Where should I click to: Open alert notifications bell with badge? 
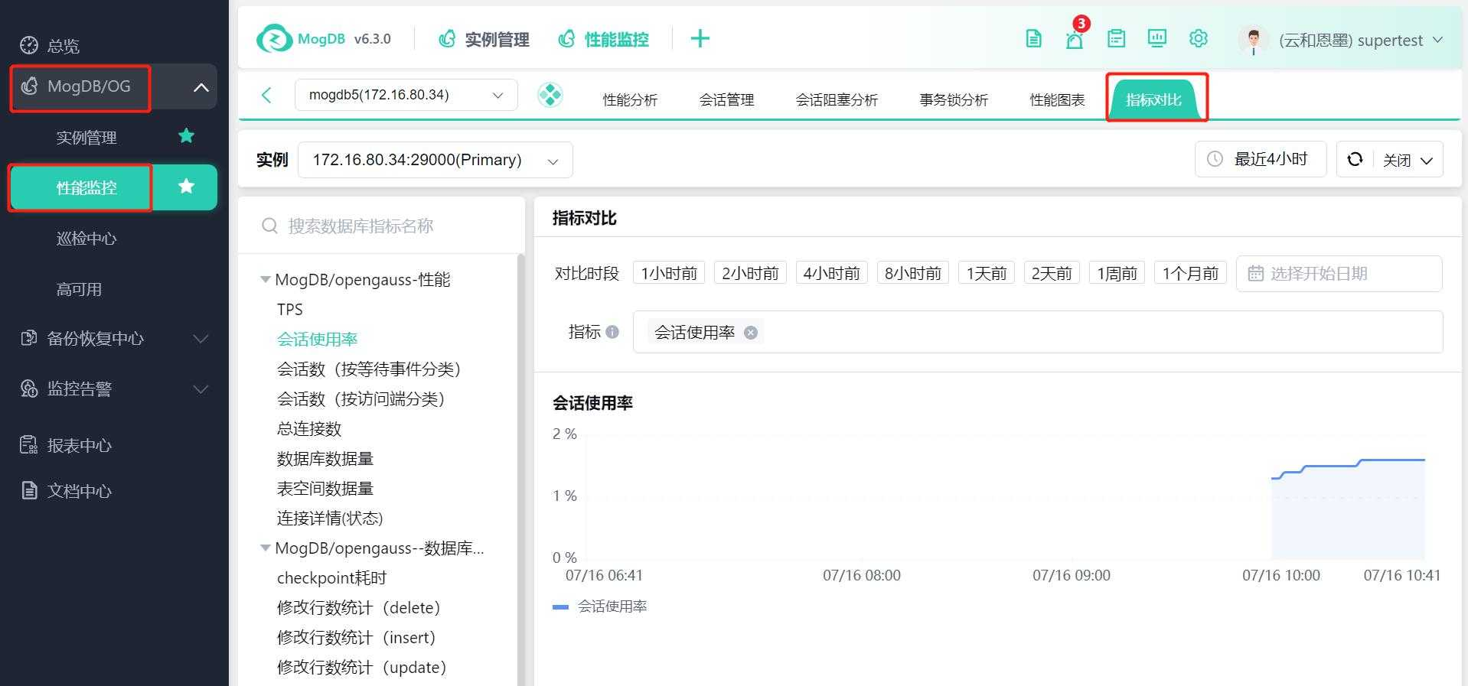pyautogui.click(x=1075, y=39)
